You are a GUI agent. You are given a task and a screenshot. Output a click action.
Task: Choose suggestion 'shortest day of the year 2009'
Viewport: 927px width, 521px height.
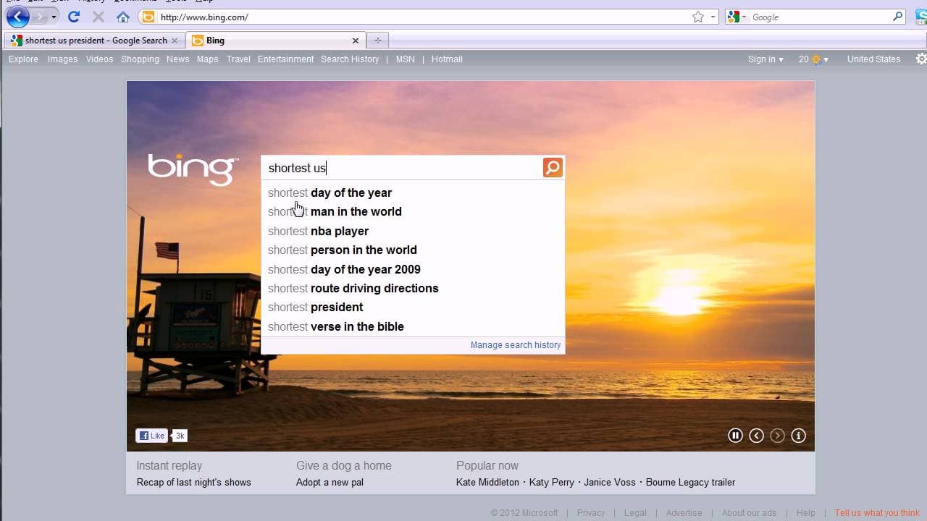[x=413, y=269]
